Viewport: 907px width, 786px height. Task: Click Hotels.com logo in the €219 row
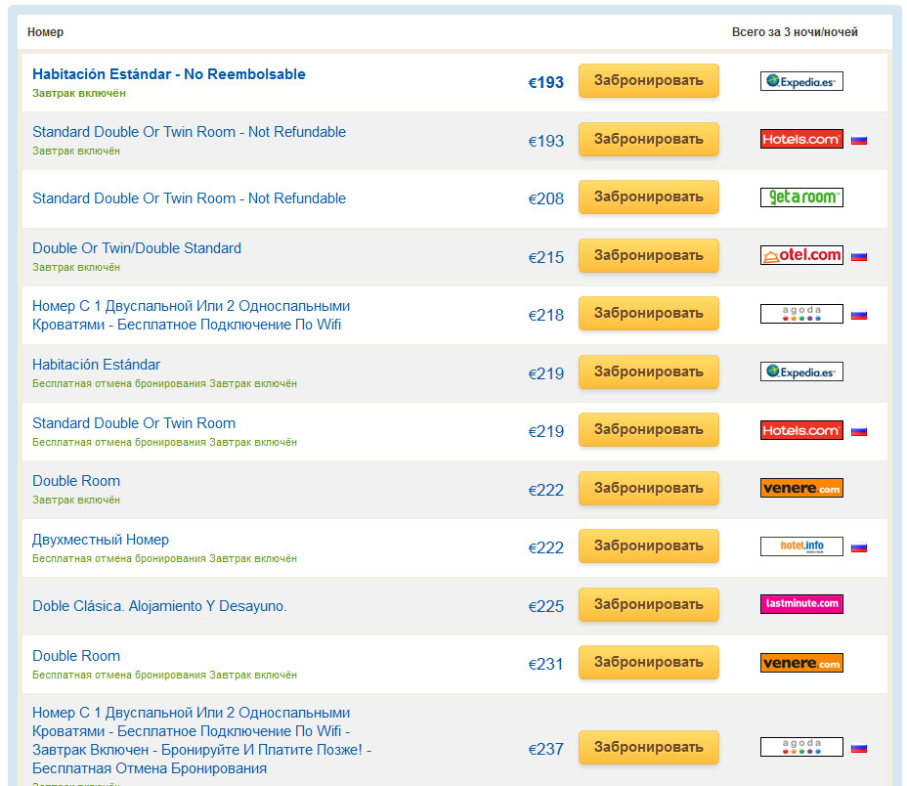800,430
